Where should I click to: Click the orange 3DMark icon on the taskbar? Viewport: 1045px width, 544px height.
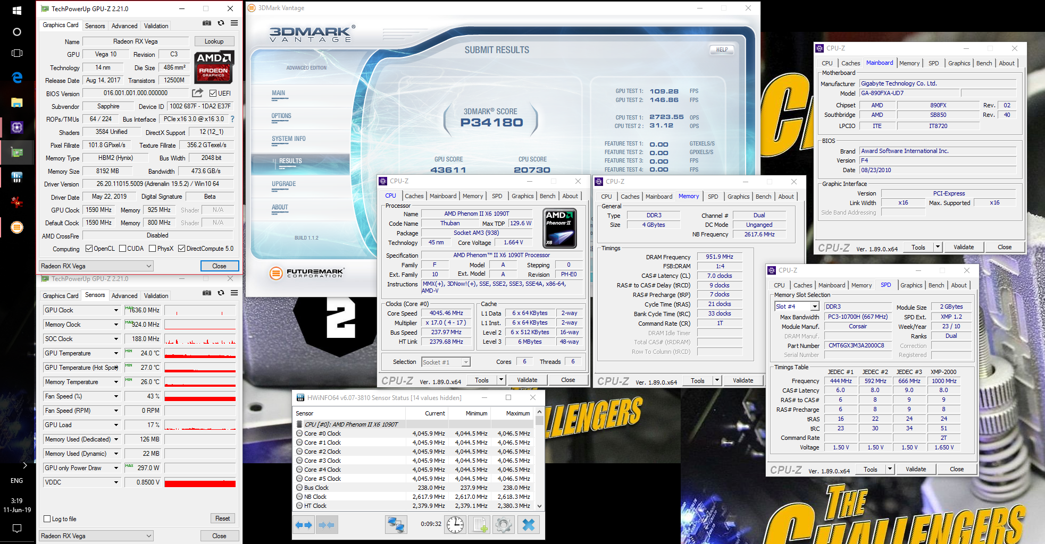17,227
